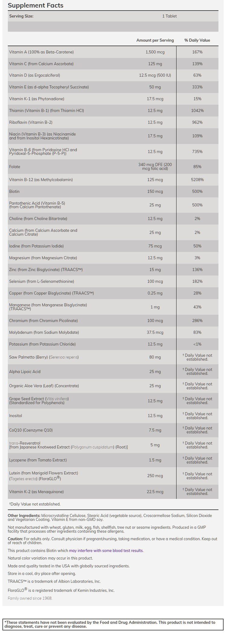
Task: Click the Supplement Facts heading
Action: point(36,5)
